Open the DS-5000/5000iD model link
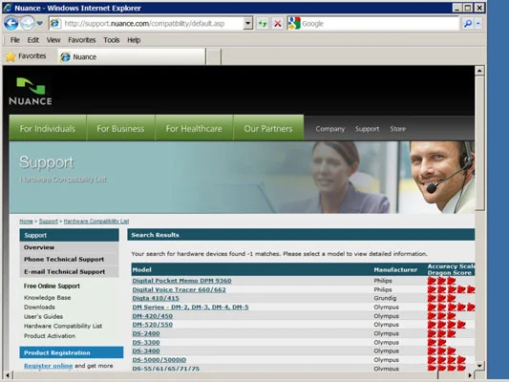The height and width of the screenshot is (382, 509). click(159, 360)
